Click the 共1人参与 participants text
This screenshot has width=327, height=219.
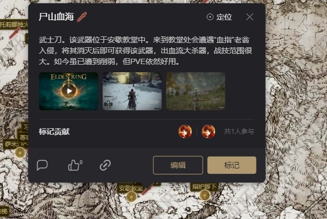coord(239,132)
